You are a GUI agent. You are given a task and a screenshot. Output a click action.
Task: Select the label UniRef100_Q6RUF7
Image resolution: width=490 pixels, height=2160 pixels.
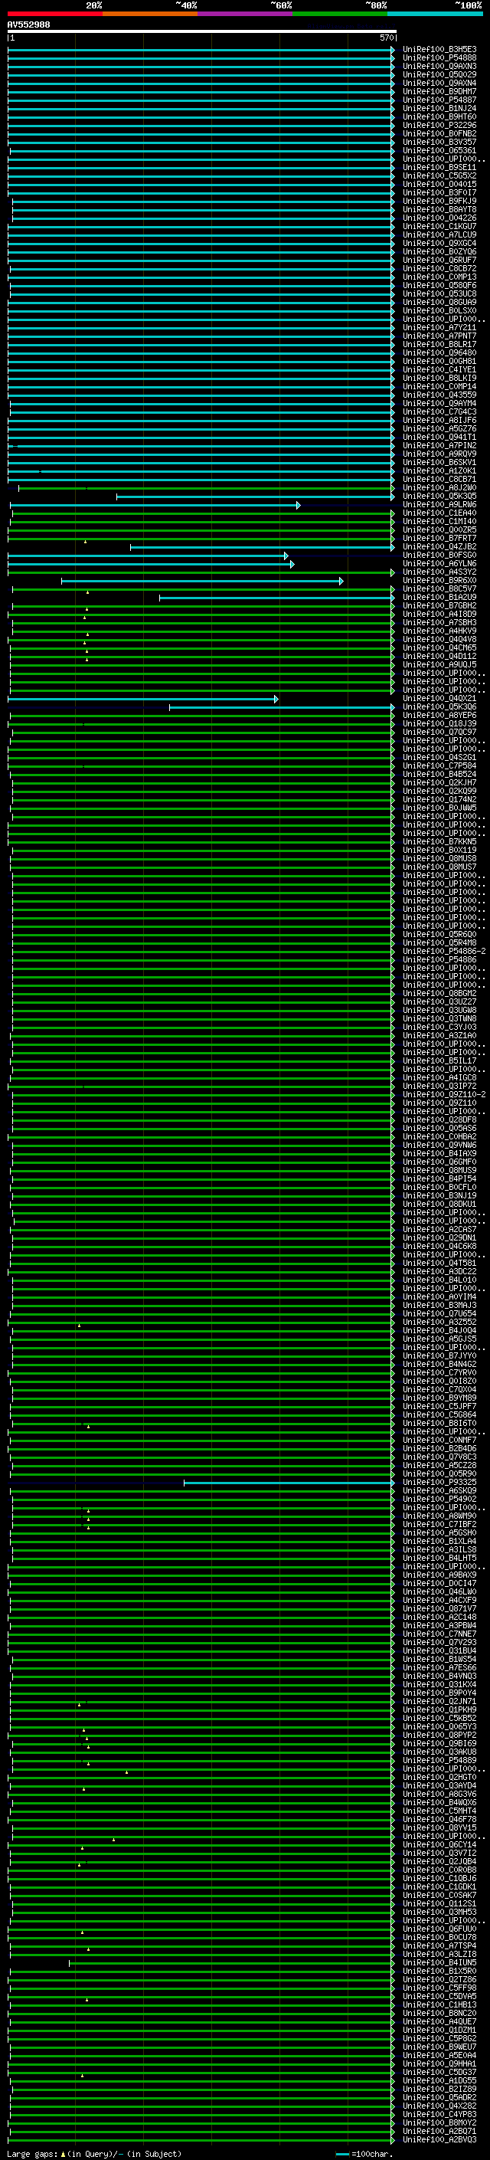pos(439,260)
